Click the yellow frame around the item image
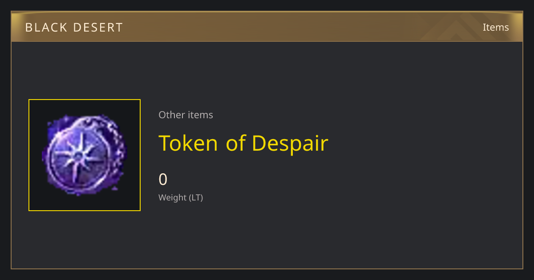The width and height of the screenshot is (534, 280). coord(85,100)
